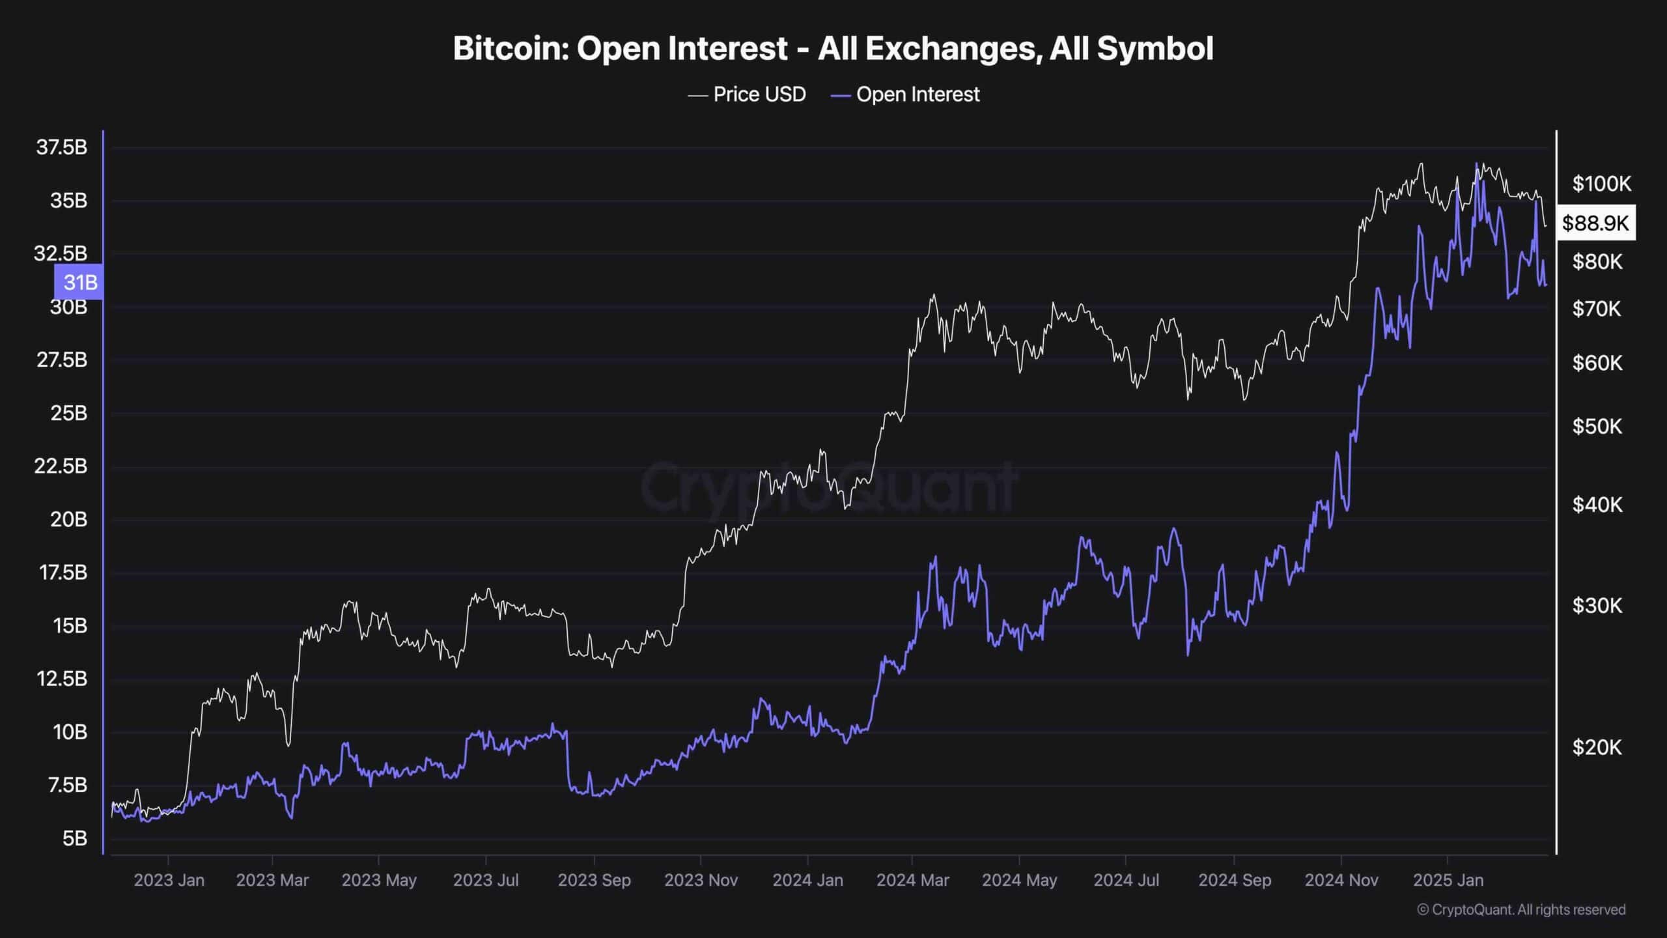Image resolution: width=1667 pixels, height=938 pixels.
Task: Click the $50K price axis label
Action: click(1597, 426)
